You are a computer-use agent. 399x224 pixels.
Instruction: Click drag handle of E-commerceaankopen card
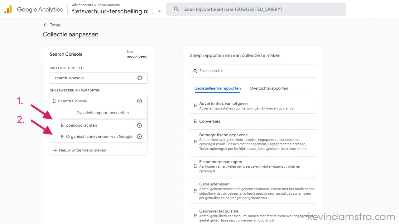[x=195, y=166]
